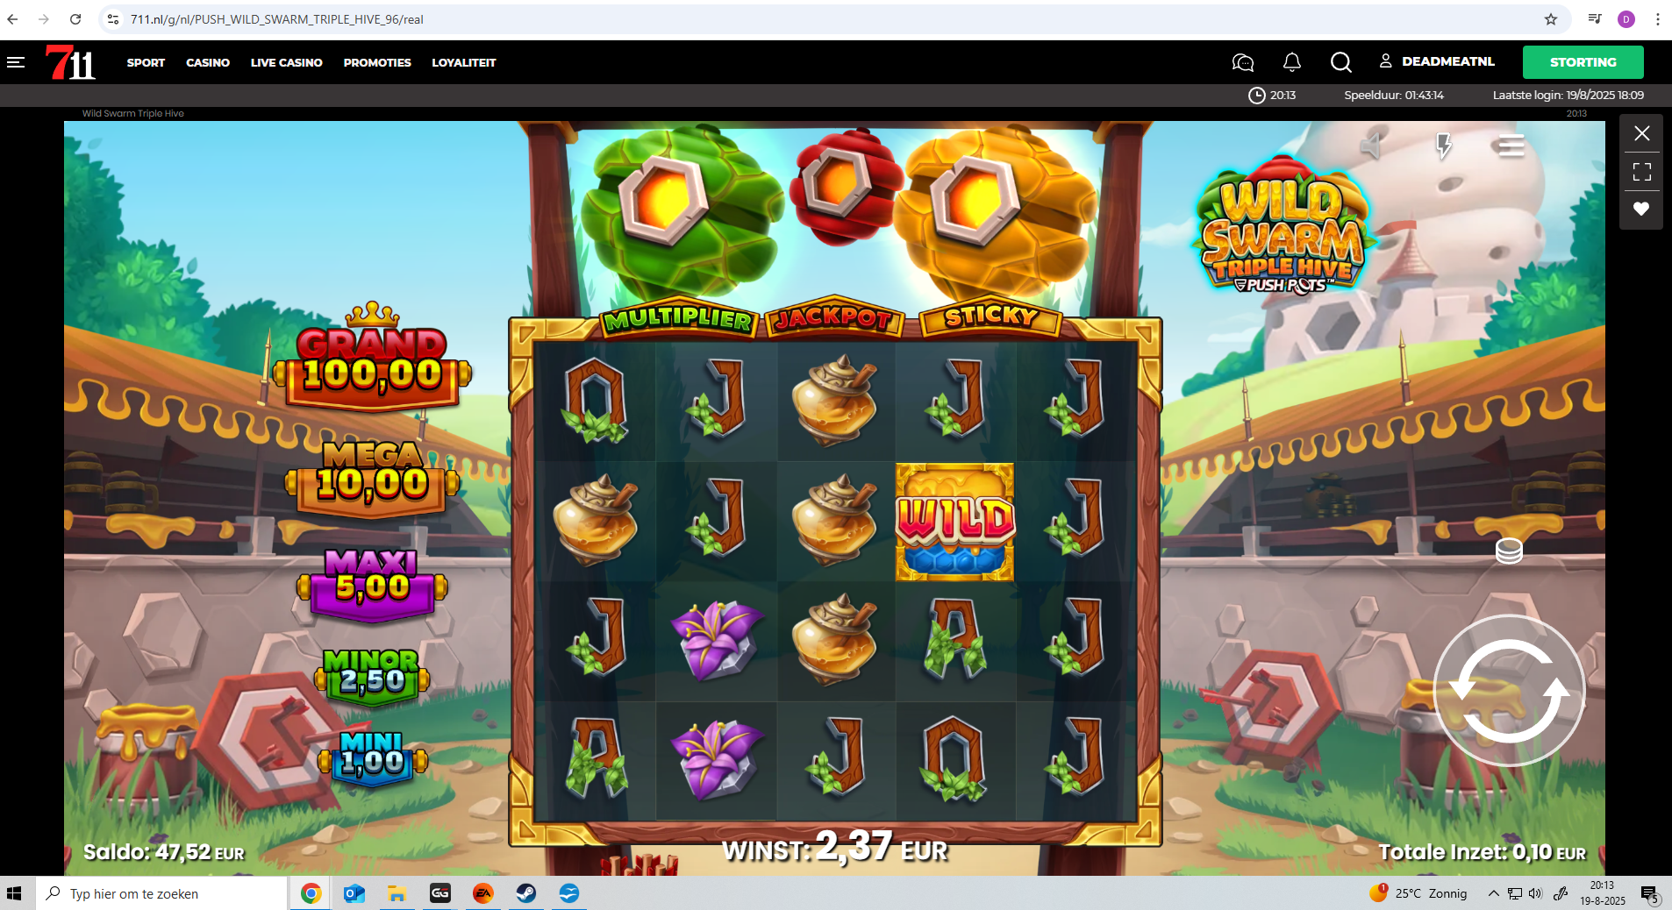Click the browser address bar URL
Image resolution: width=1672 pixels, height=910 pixels.
point(277,19)
